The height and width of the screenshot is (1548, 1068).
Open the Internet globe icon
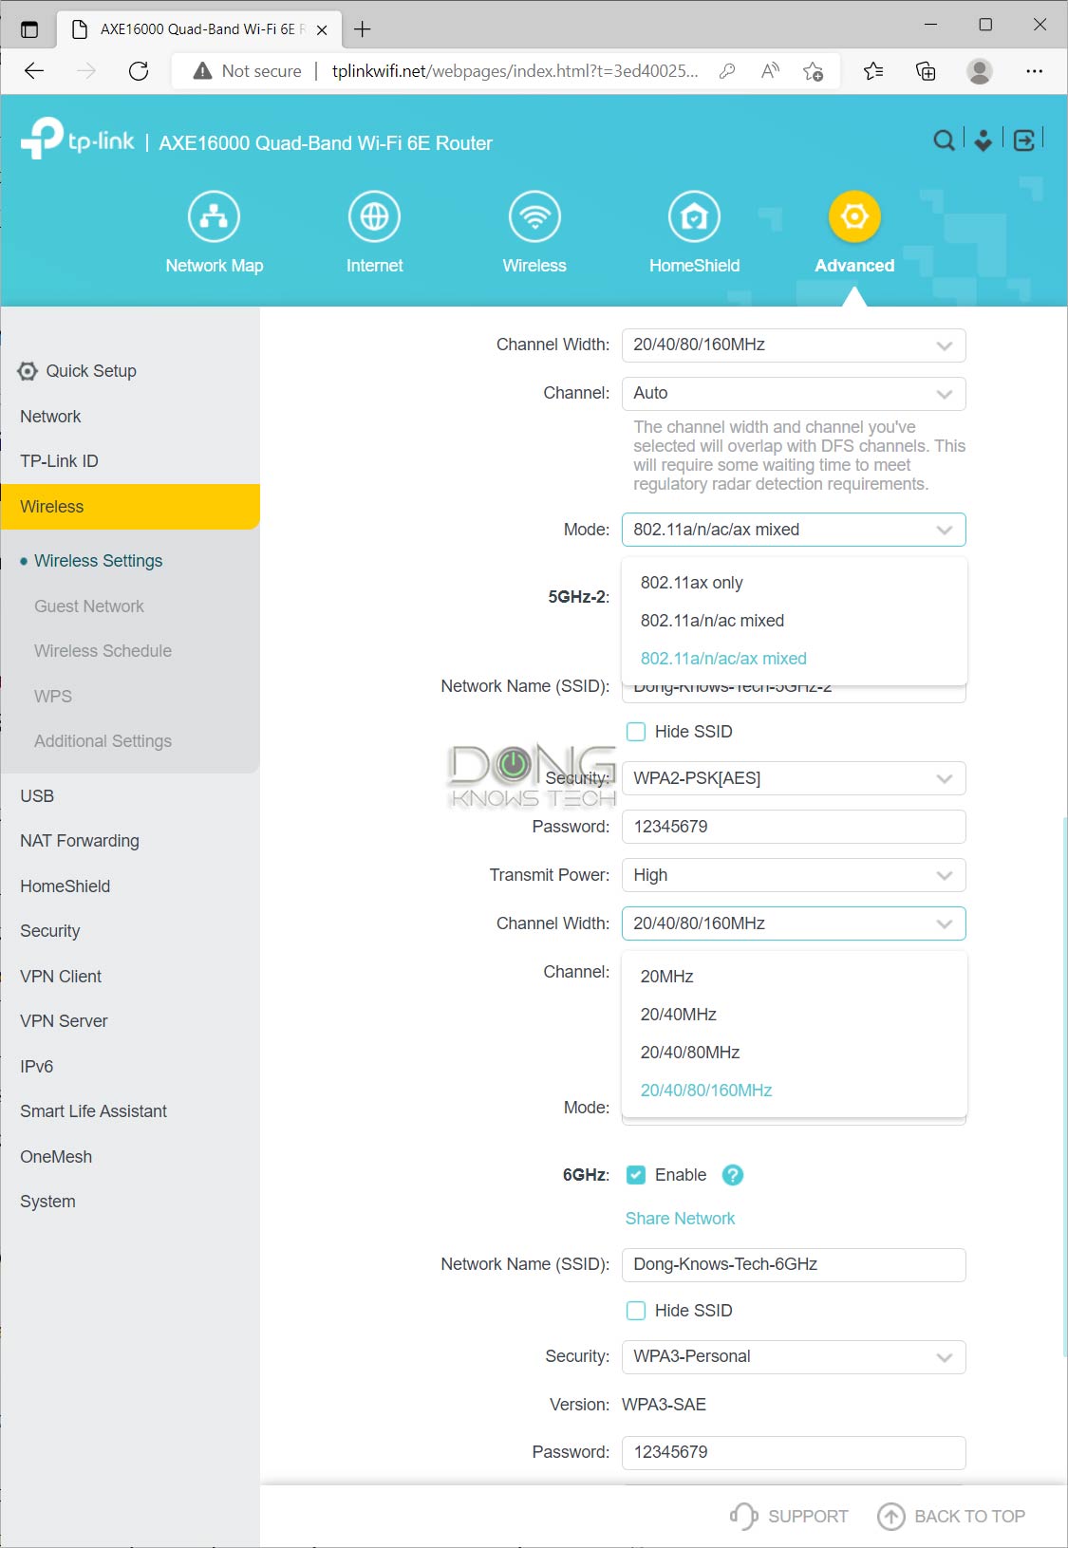coord(374,216)
